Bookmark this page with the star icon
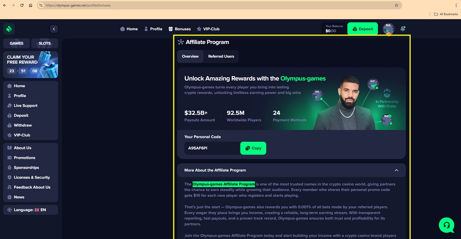This screenshot has width=461, height=239. (x=396, y=5)
